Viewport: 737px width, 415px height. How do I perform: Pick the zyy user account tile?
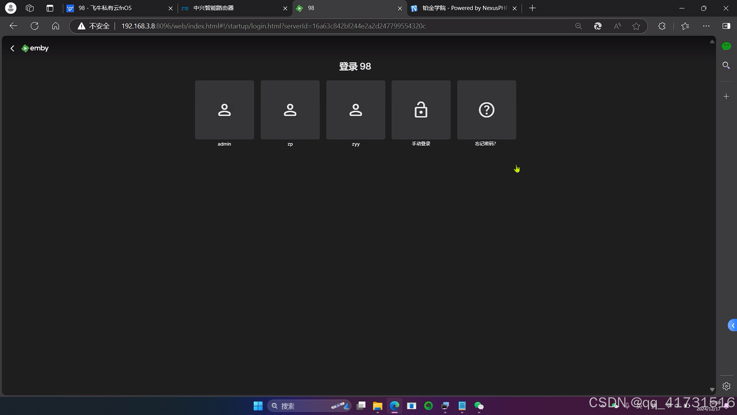click(x=355, y=110)
